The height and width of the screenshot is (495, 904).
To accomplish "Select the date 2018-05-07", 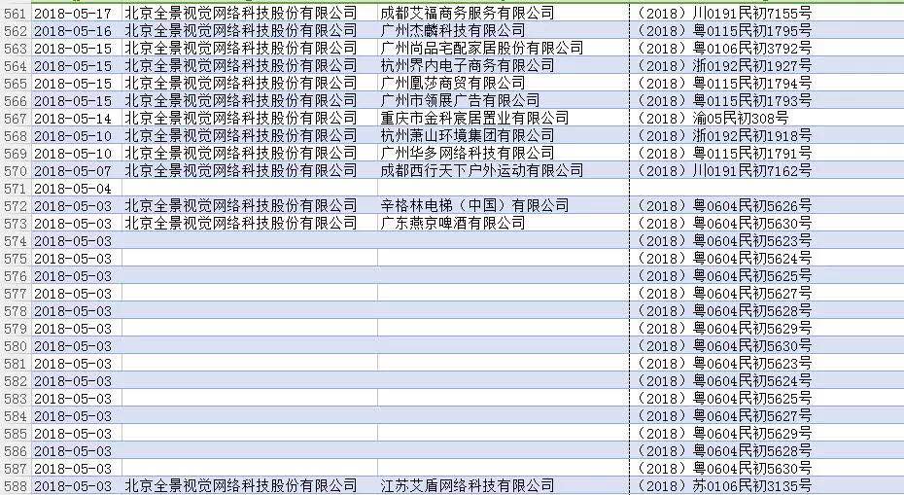I will pos(73,171).
